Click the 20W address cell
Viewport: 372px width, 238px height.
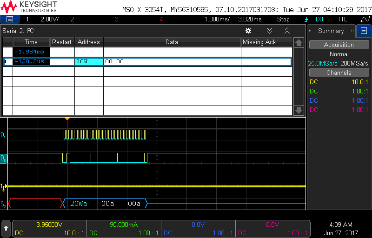point(89,62)
